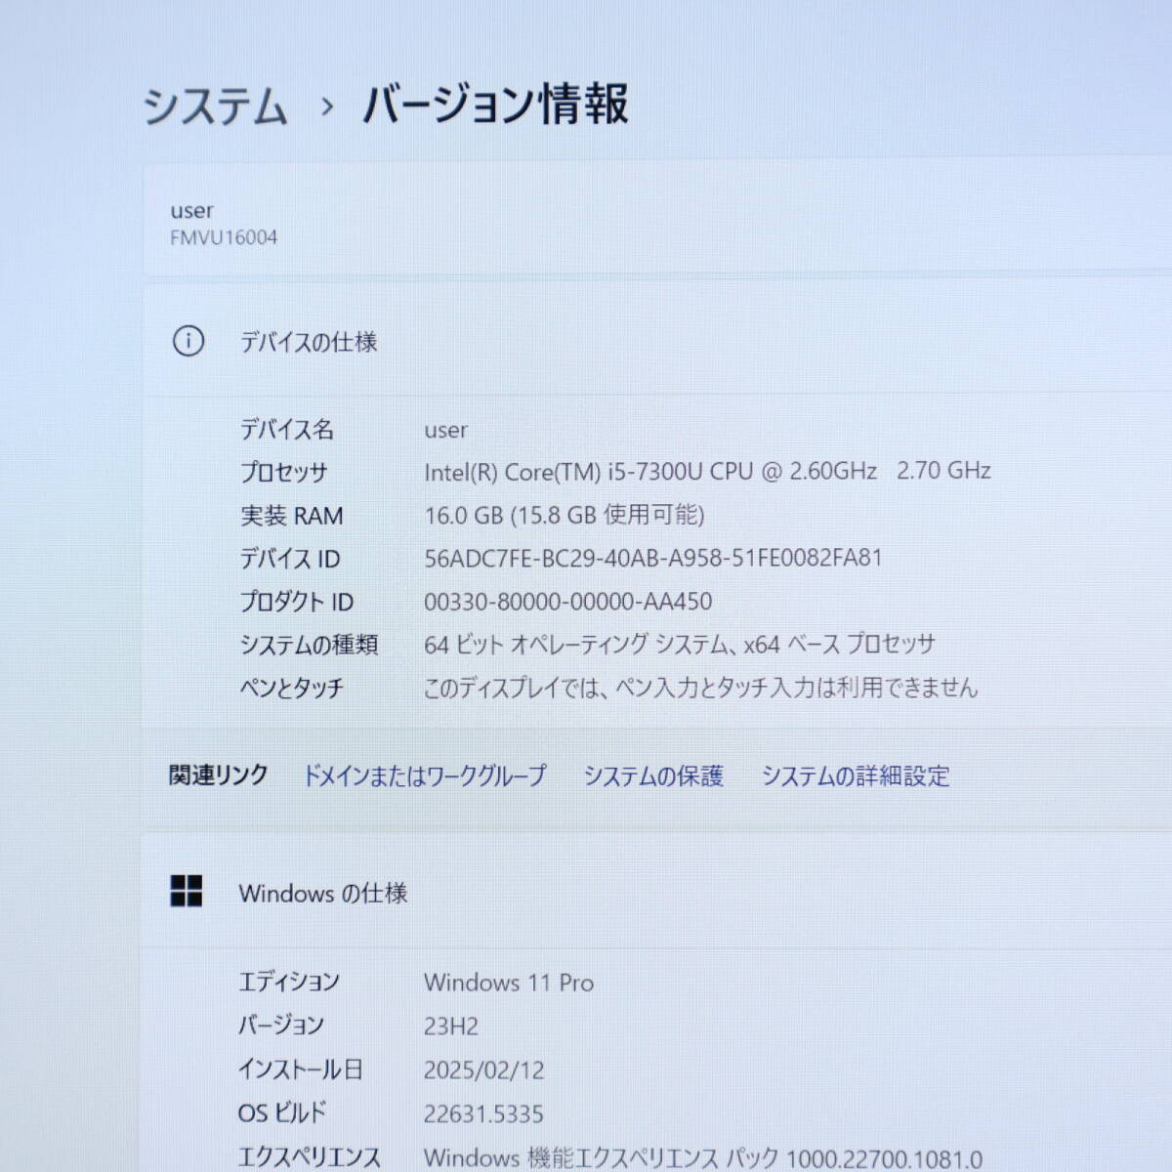The width and height of the screenshot is (1172, 1172).
Task: Click the user name at card top
Action: tap(191, 210)
